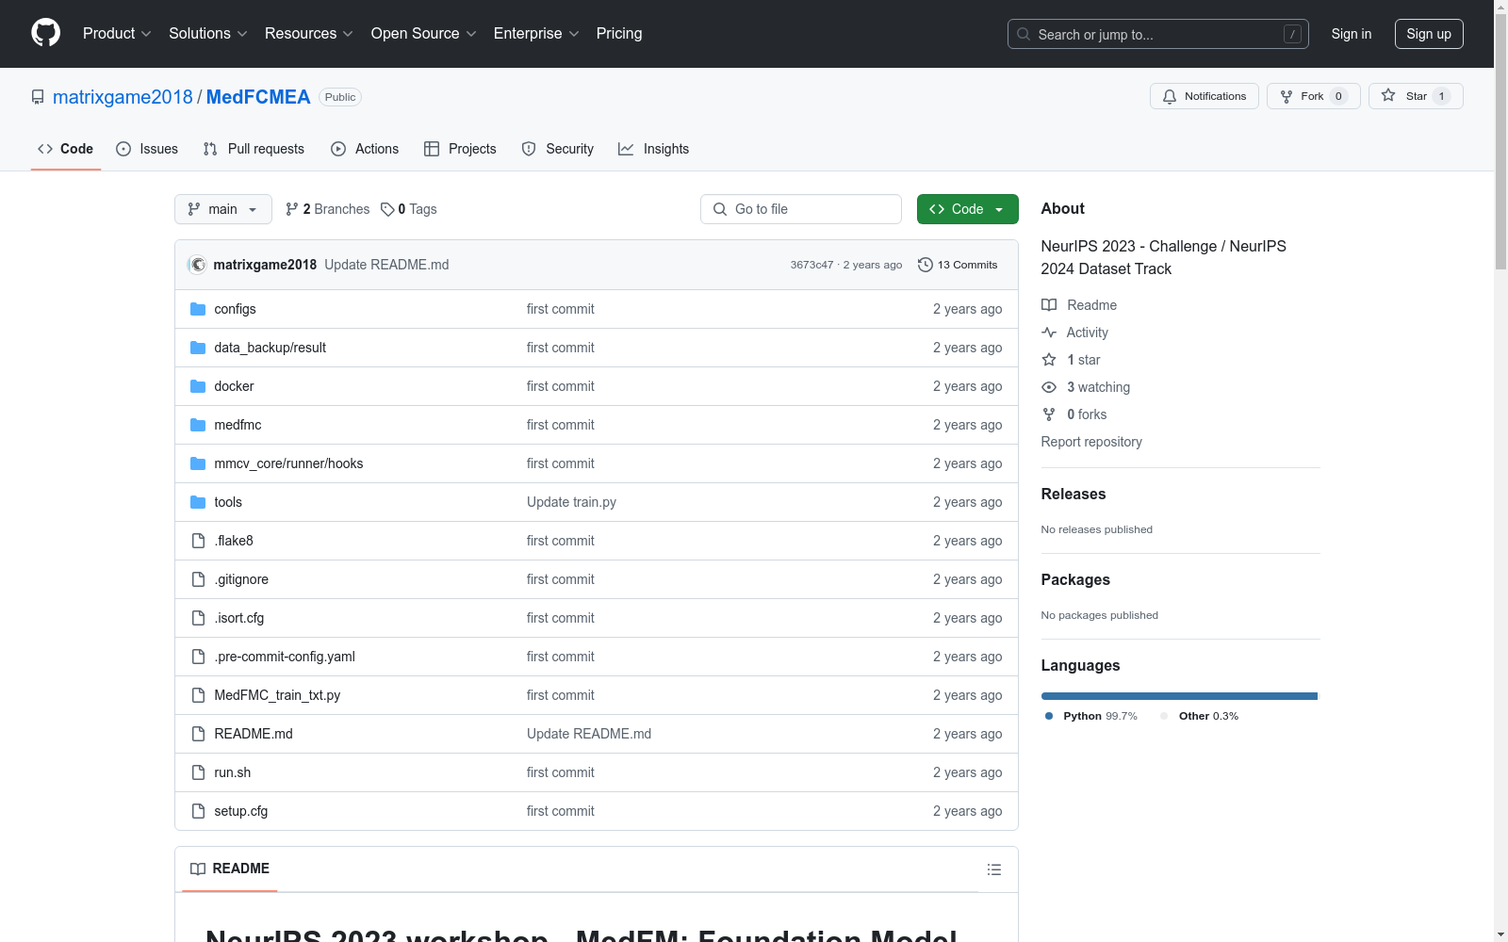The width and height of the screenshot is (1508, 942).
Task: Select the Code tab
Action: (x=66, y=149)
